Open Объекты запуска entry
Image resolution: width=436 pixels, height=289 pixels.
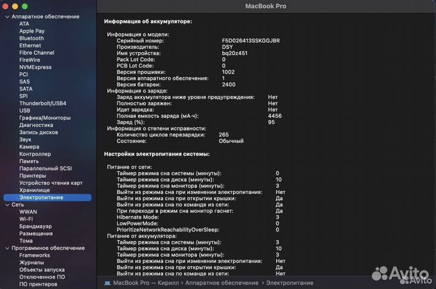coord(42,270)
